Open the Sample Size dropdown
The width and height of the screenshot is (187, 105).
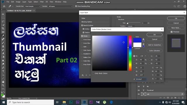pyautogui.click(x=32, y=6)
